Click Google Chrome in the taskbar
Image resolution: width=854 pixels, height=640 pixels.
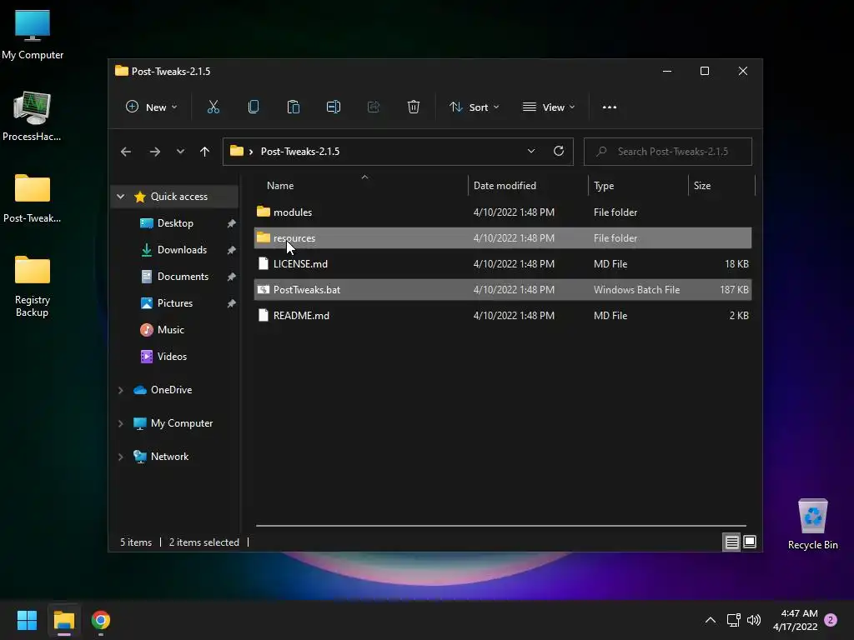point(101,620)
